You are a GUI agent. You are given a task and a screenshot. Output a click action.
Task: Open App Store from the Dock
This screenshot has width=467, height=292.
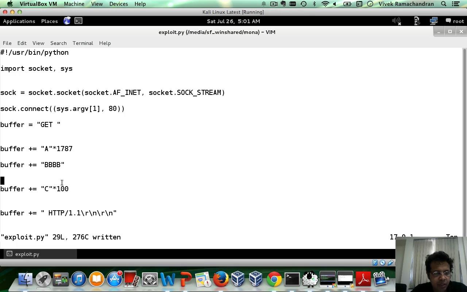coord(114,280)
